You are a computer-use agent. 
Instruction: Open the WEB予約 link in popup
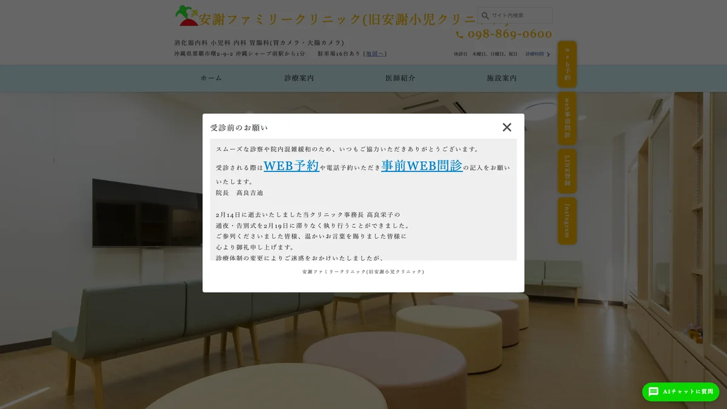[x=291, y=165]
